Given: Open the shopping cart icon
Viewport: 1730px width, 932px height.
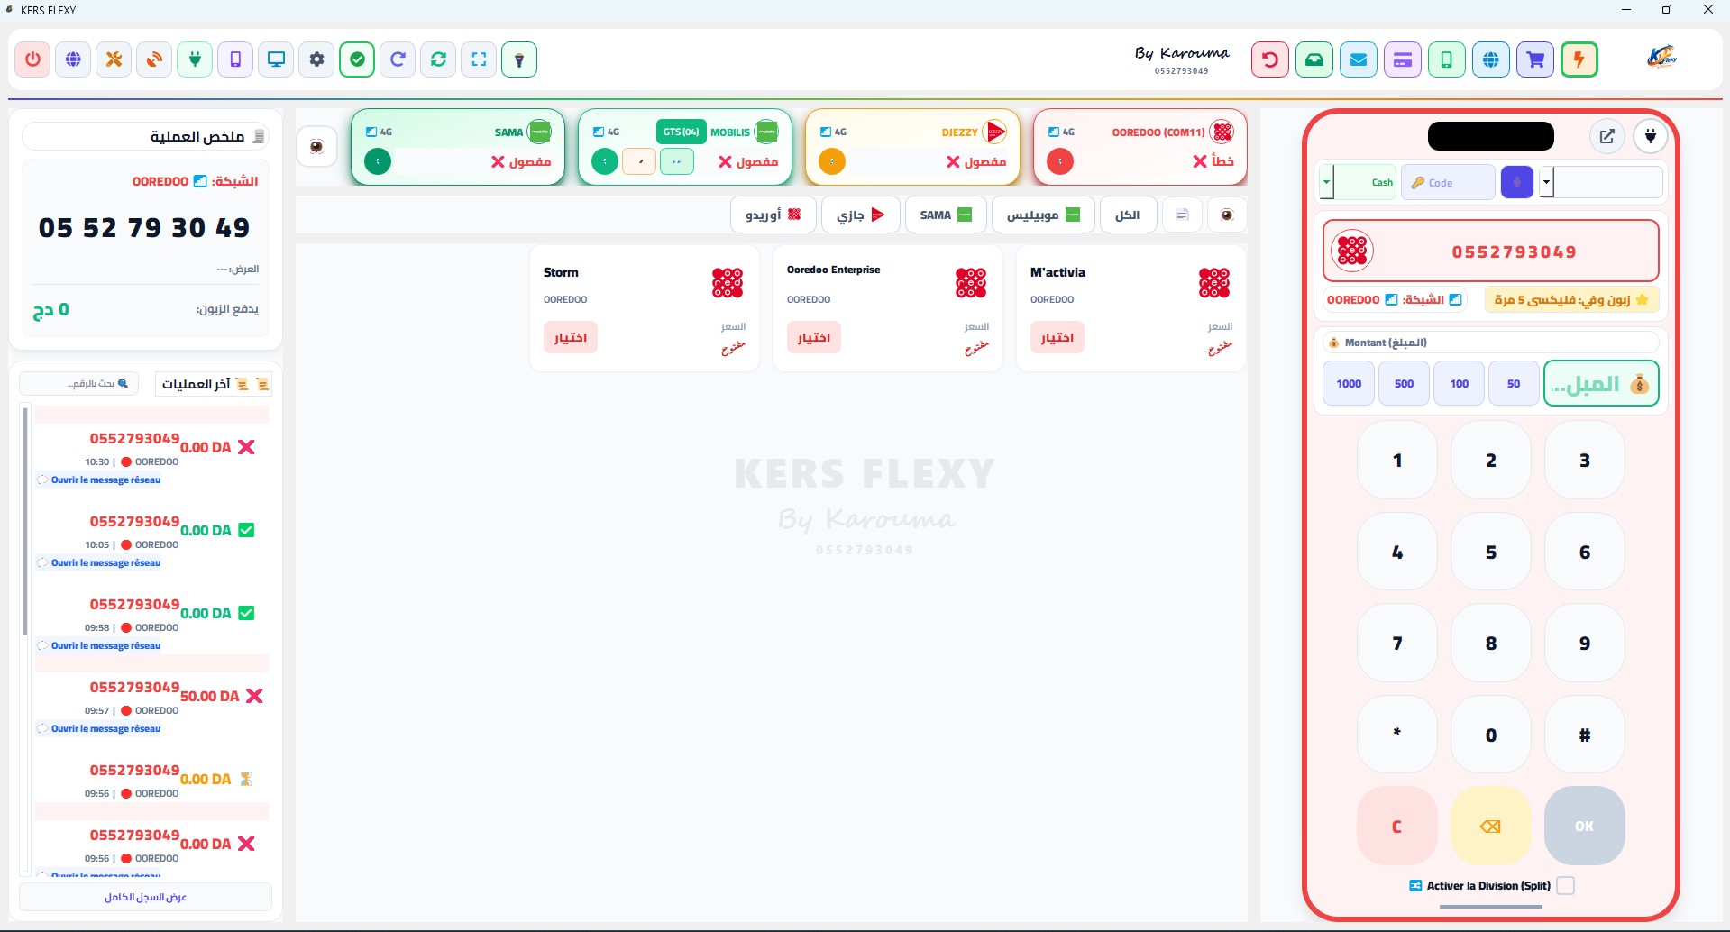Looking at the screenshot, I should point(1535,59).
